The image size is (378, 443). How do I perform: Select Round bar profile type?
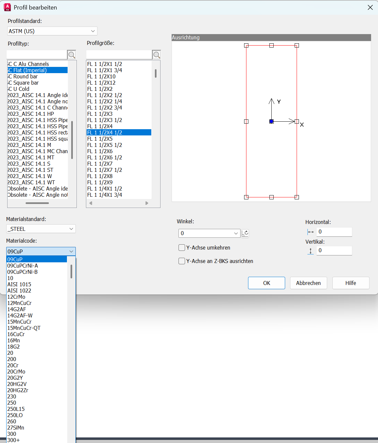click(37, 76)
